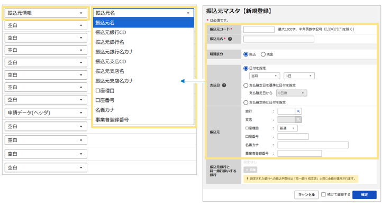
Task: Select 振込元銀行CD from the dropdown list
Action: point(143,32)
